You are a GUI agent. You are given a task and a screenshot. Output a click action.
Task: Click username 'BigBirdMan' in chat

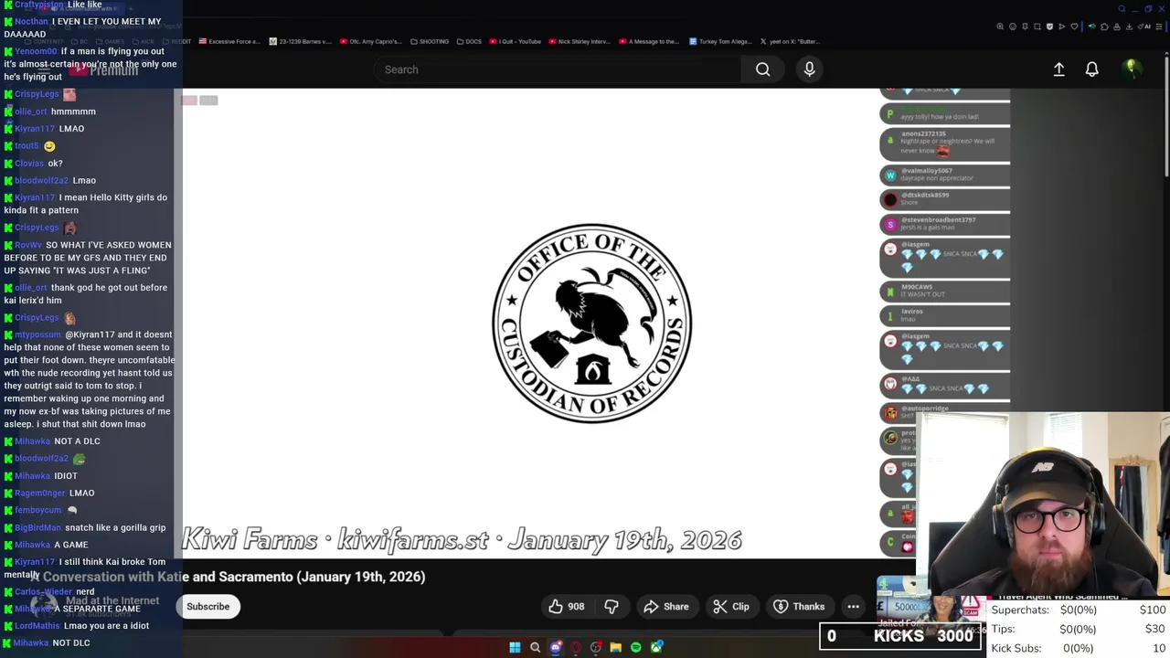(38, 527)
